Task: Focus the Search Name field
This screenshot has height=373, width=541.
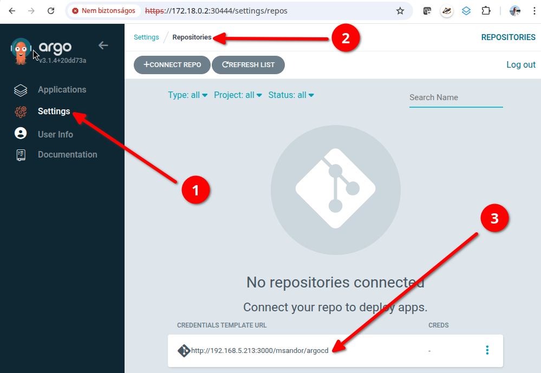Action: click(x=456, y=97)
